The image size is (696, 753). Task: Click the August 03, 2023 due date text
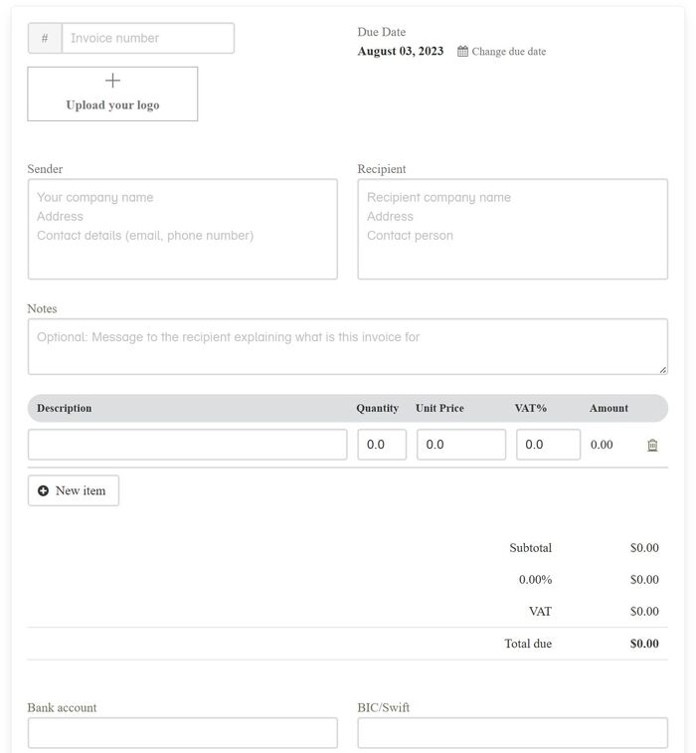401,52
